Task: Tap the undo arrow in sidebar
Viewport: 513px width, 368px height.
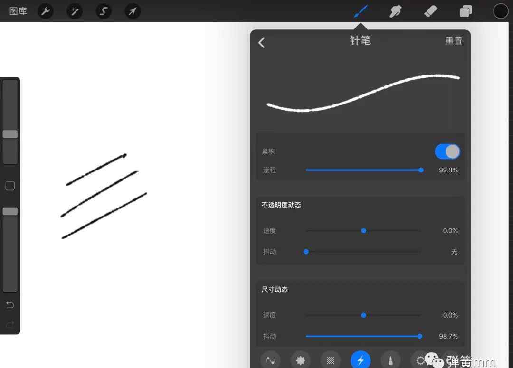Action: pos(10,305)
